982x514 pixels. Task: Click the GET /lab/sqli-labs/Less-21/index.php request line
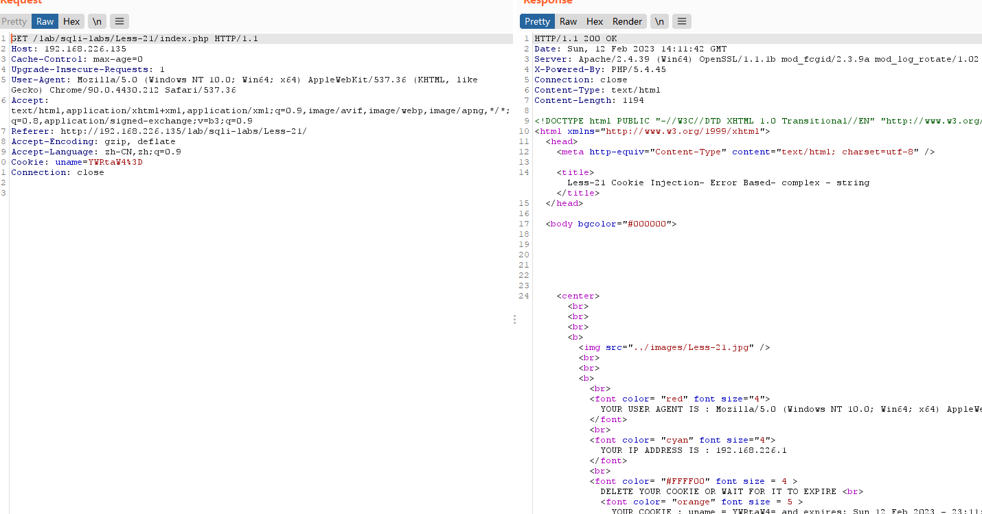click(135, 38)
